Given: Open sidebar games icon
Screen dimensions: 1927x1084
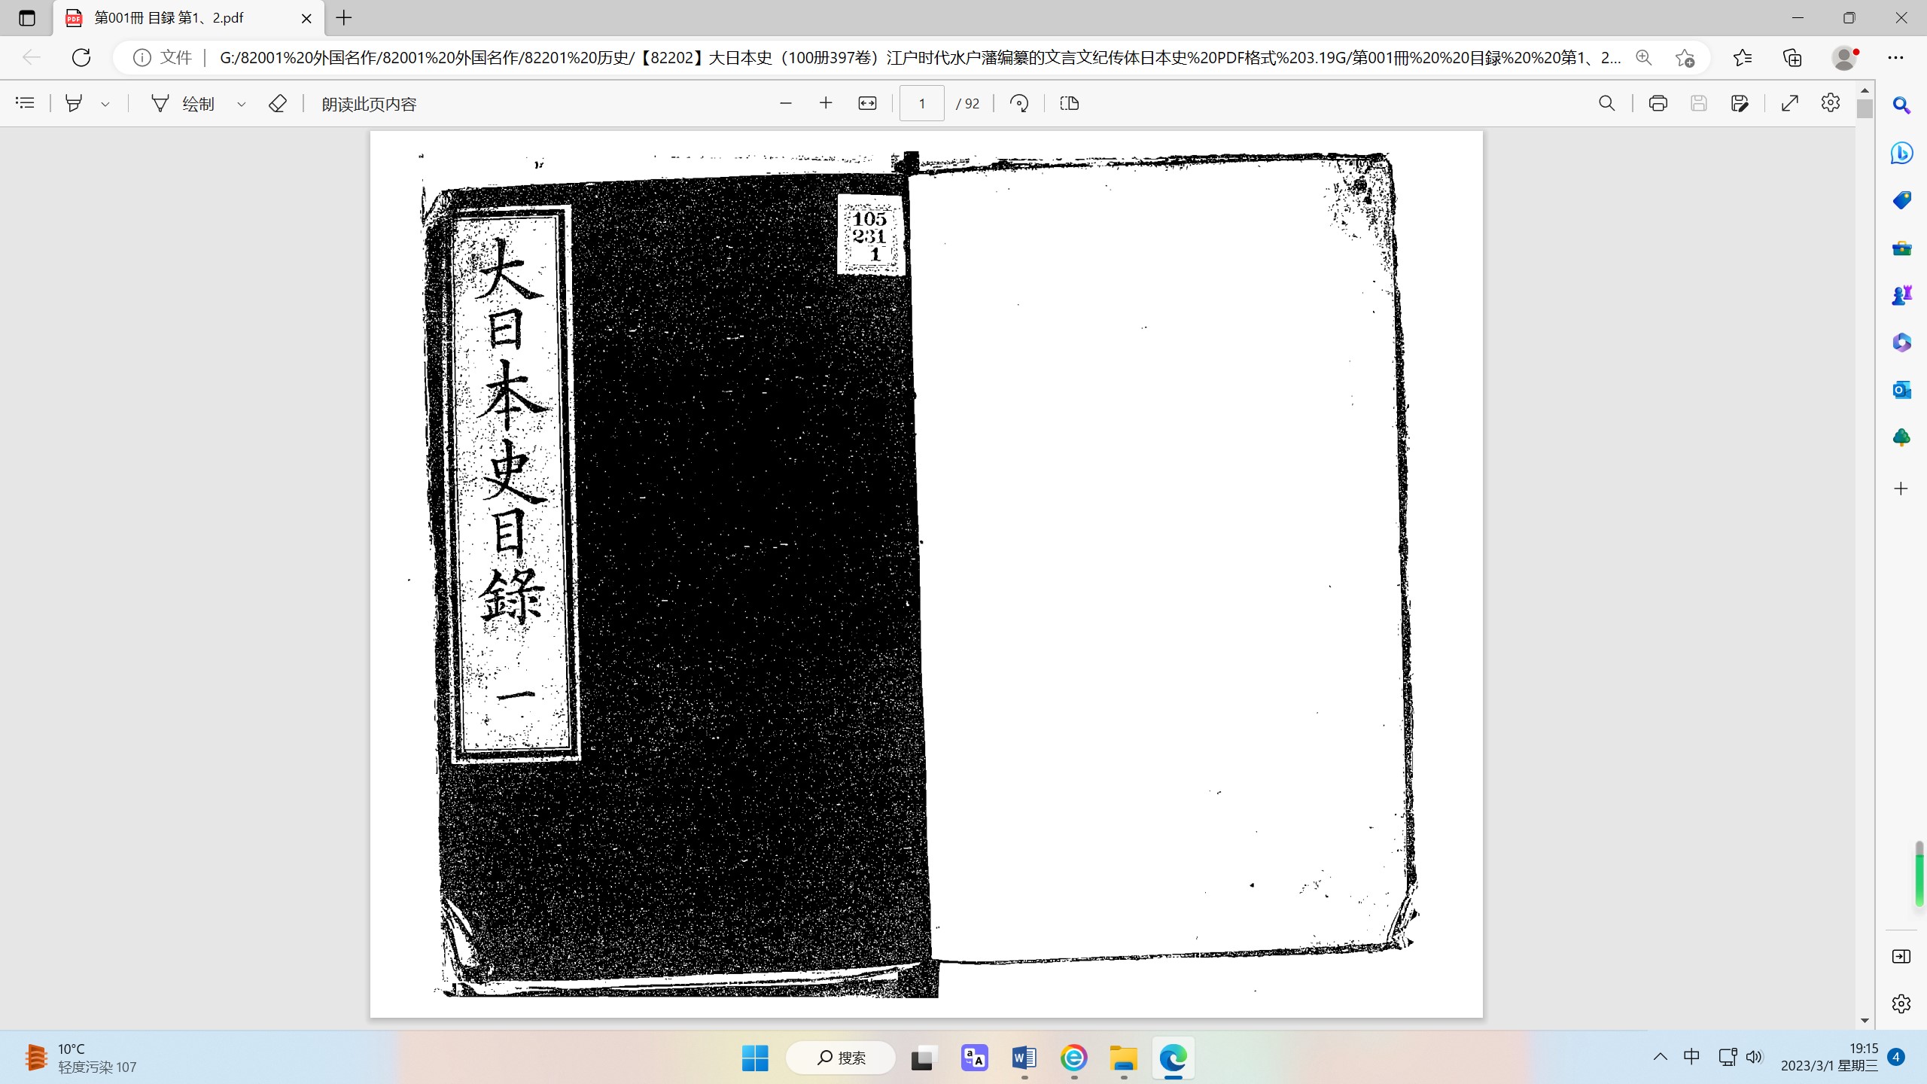Looking at the screenshot, I should (x=1901, y=296).
